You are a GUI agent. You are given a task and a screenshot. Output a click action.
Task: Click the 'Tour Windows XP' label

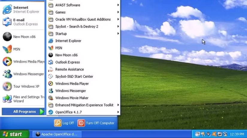click(26, 86)
